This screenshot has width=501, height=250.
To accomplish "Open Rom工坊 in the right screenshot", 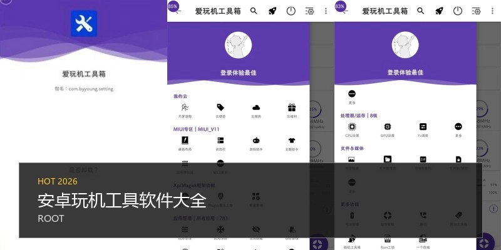I will [387, 242].
